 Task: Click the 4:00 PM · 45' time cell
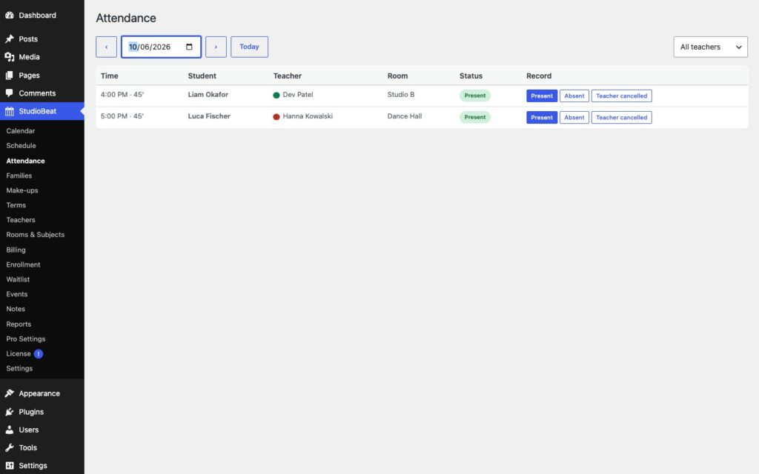[x=122, y=94]
